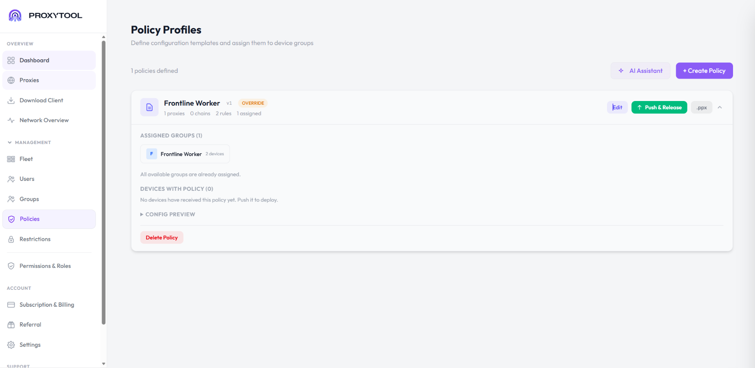755x368 pixels.
Task: Expand the Config Preview section
Action: 168,214
